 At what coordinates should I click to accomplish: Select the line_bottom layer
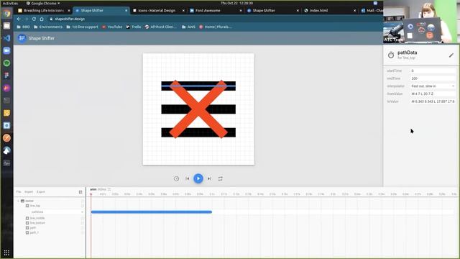pyautogui.click(x=37, y=223)
